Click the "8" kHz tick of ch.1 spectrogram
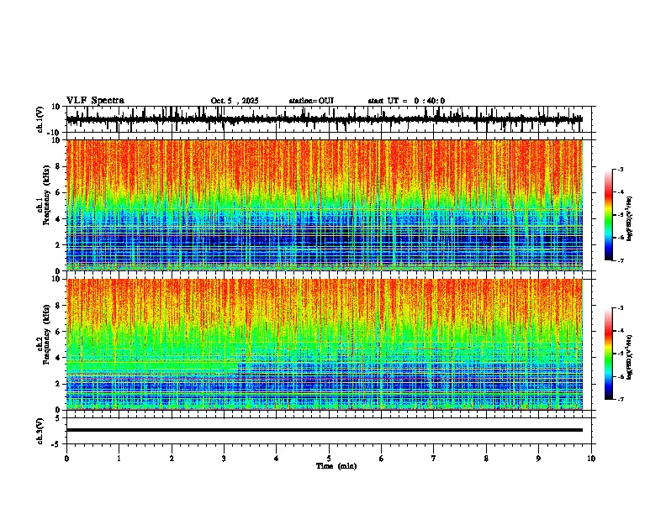666x514 pixels. point(60,166)
